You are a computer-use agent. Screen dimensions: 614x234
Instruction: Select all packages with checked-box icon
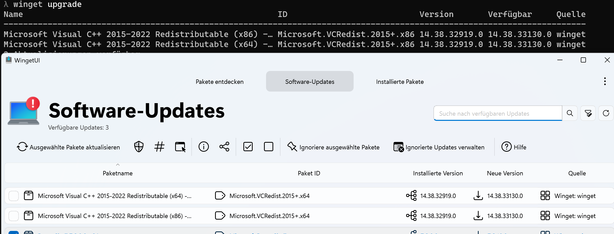tap(248, 147)
